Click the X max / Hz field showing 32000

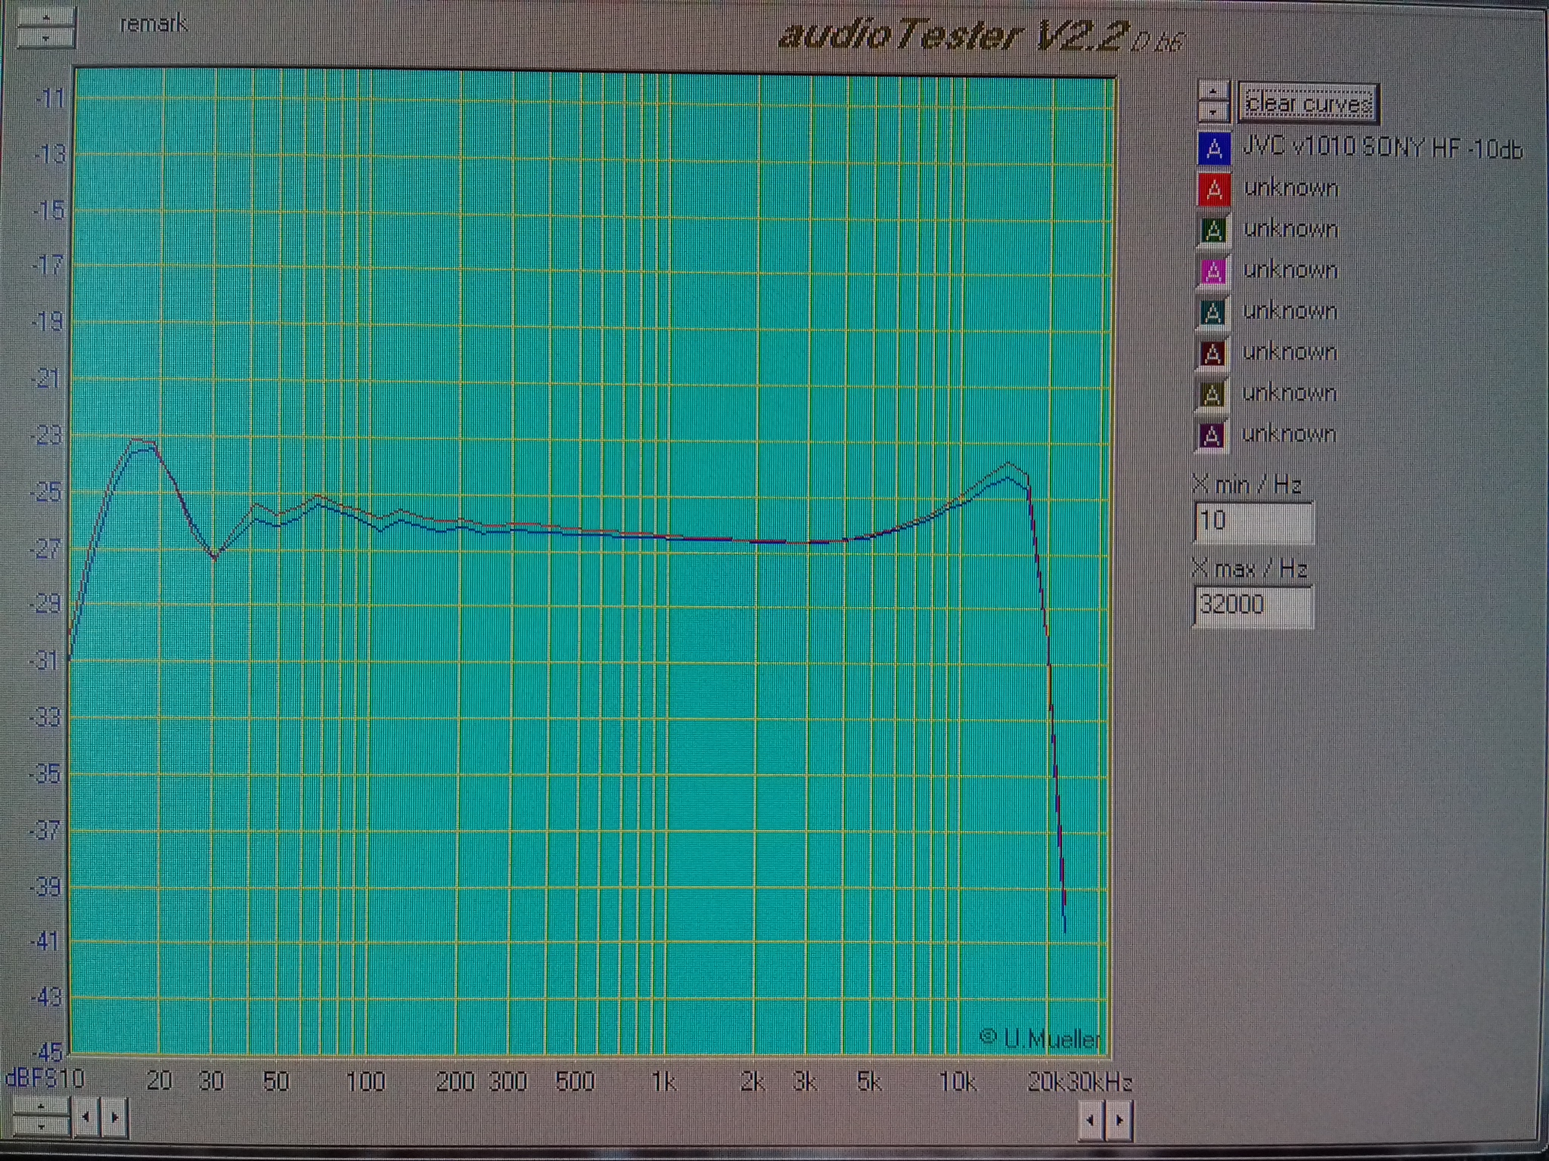(x=1253, y=605)
